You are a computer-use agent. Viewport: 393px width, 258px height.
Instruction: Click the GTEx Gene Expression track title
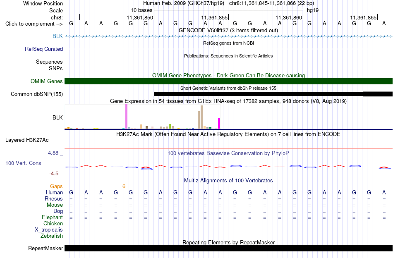coord(228,101)
